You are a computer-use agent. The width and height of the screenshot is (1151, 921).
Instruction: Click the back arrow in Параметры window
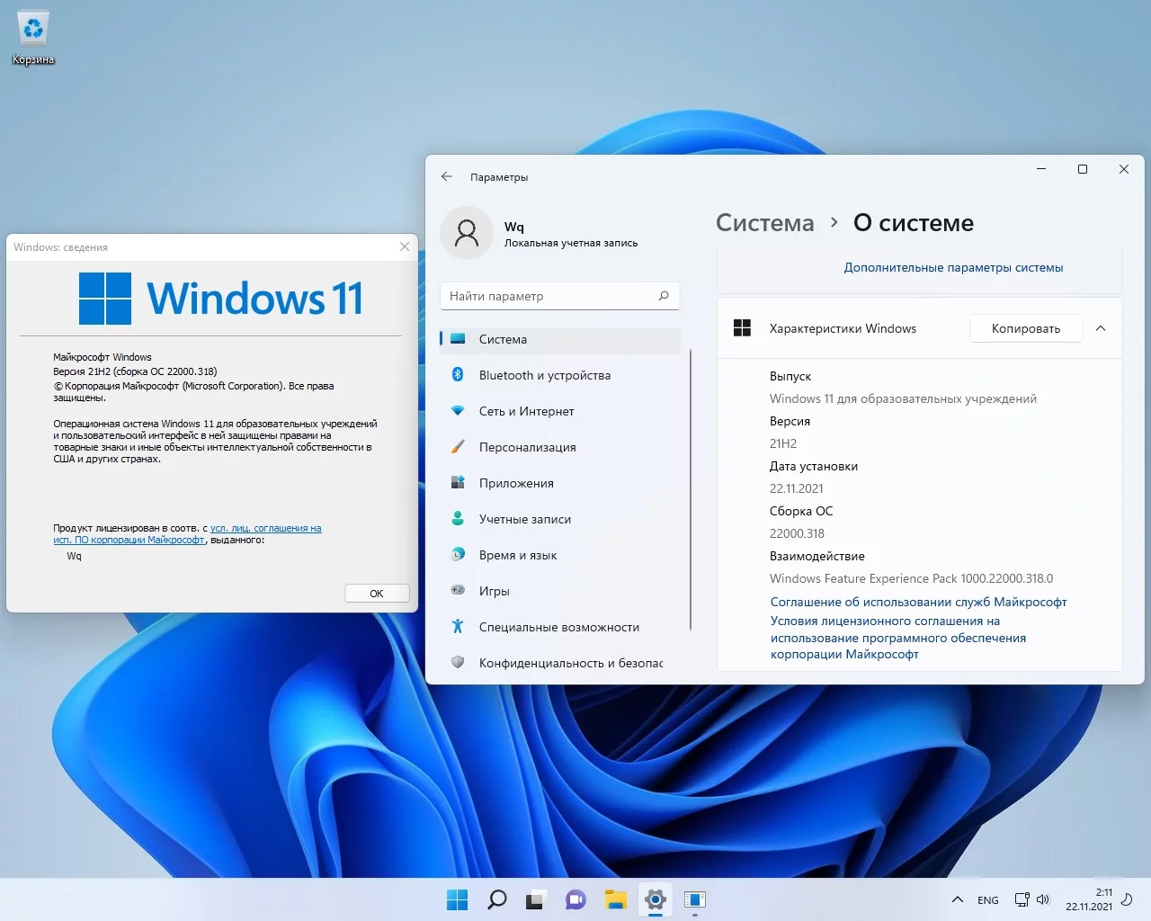tap(447, 177)
